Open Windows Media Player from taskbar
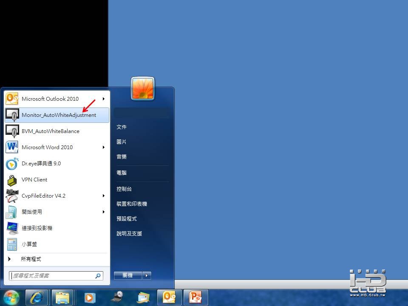The width and height of the screenshot is (408, 306). (x=90, y=297)
